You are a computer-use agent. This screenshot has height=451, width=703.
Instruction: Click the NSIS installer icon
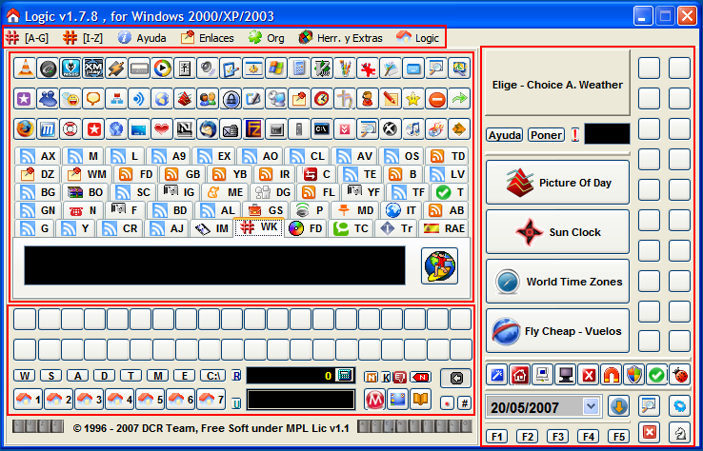(70, 69)
